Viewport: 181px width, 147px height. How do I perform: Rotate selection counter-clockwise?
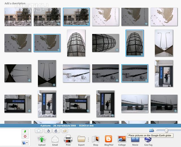[48, 131]
